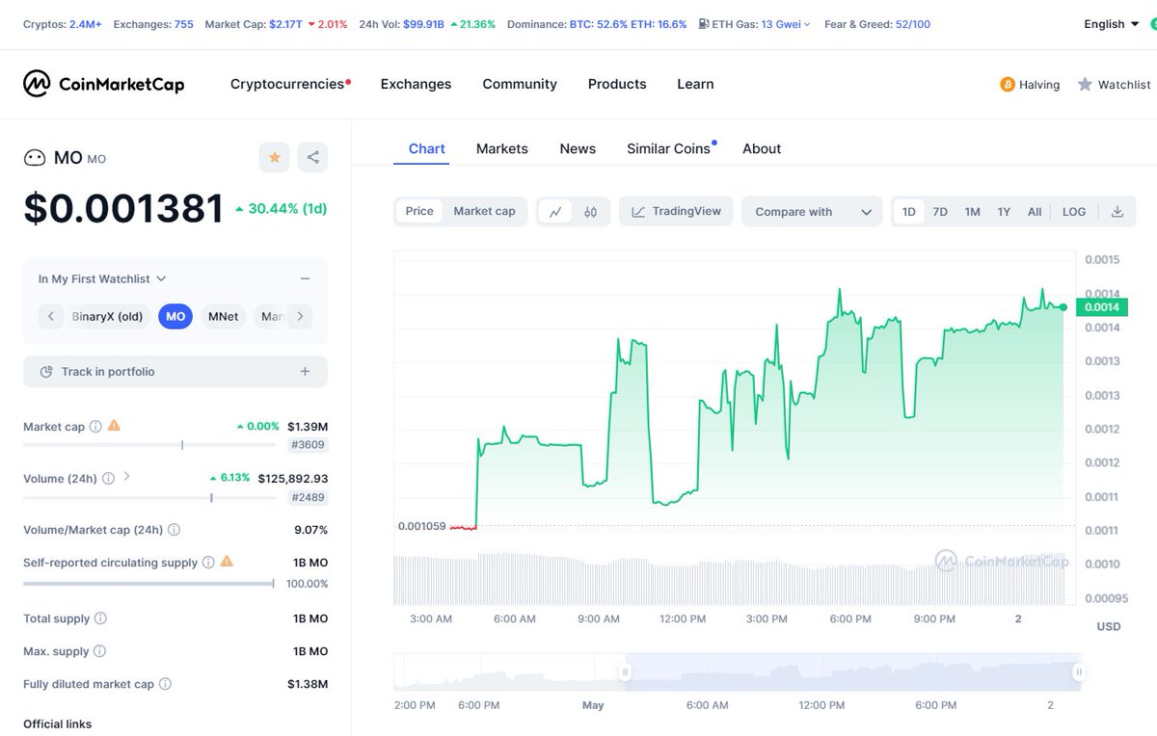
Task: Select the 1M time range
Action: [x=972, y=212]
